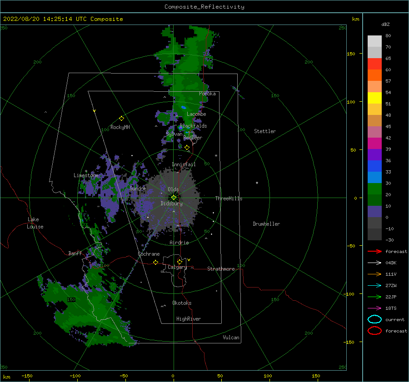Click the yellow radar site diamond between Olds and Didsbury

click(x=174, y=198)
